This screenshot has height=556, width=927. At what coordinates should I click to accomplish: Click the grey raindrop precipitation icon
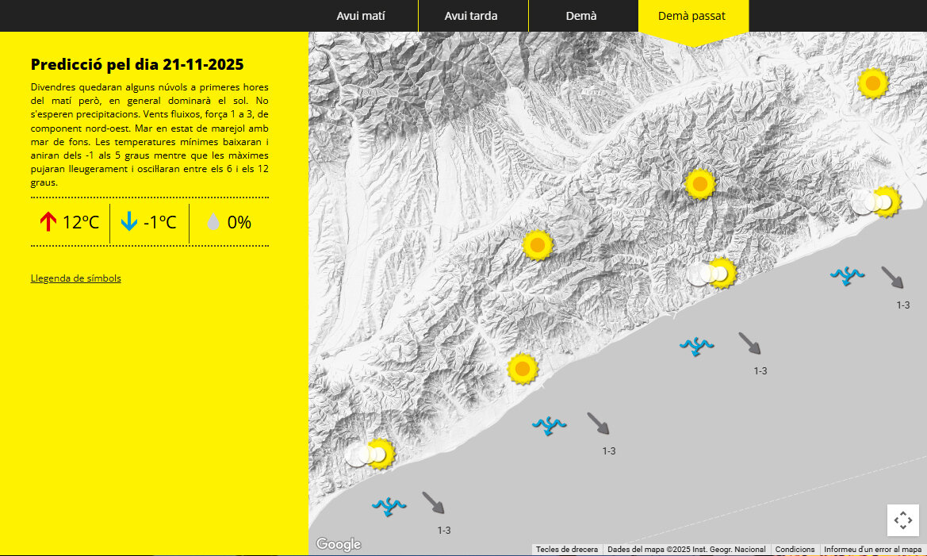pyautogui.click(x=213, y=222)
